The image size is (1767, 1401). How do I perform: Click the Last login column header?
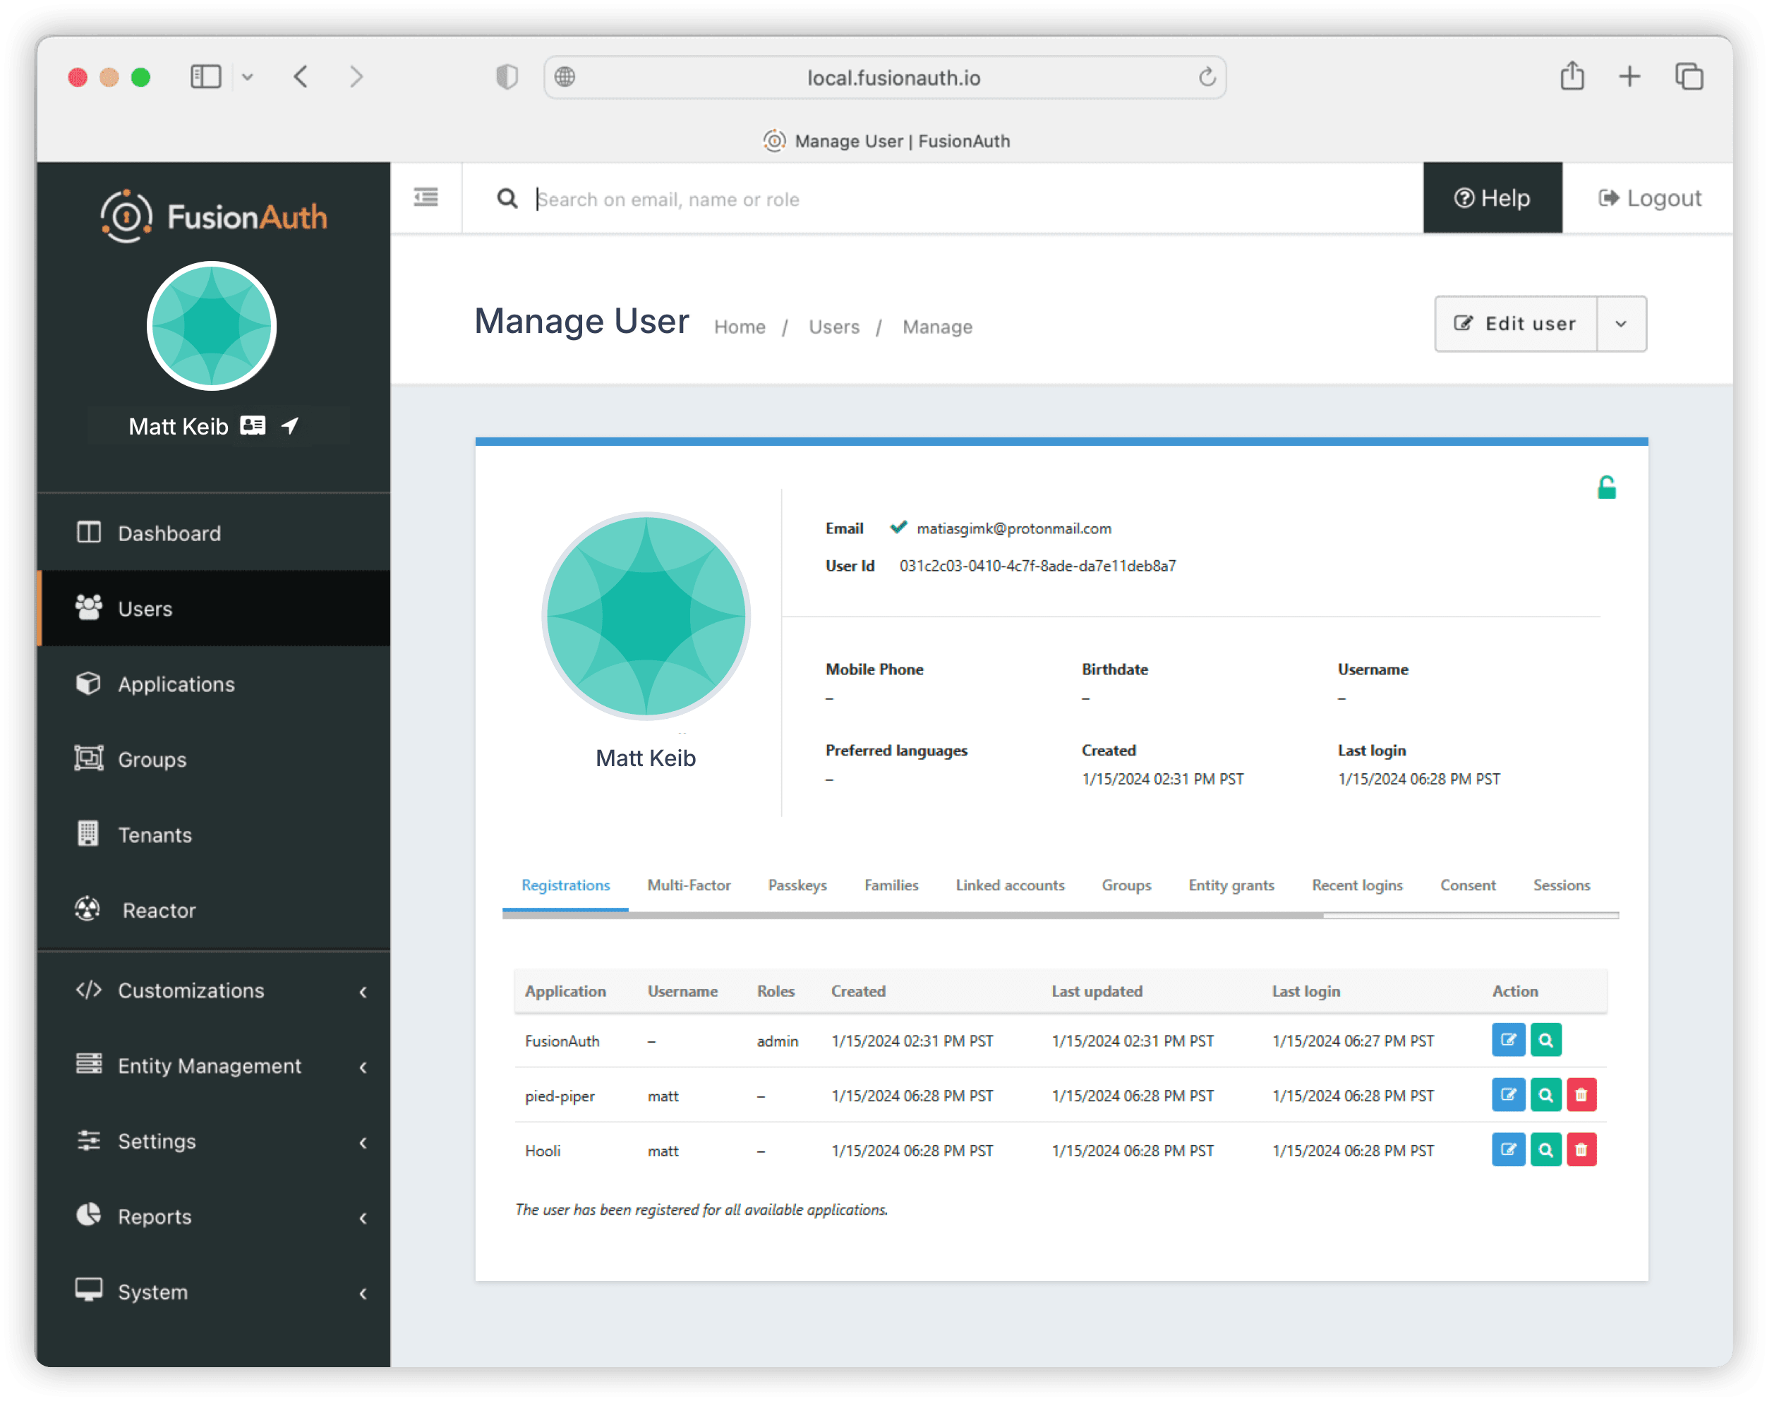pos(1305,990)
